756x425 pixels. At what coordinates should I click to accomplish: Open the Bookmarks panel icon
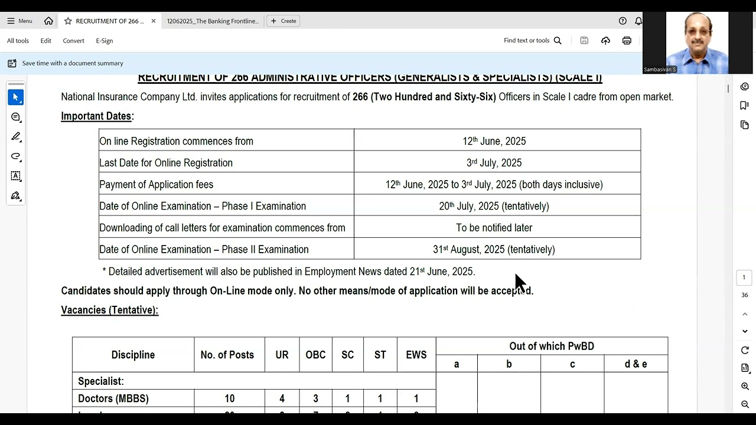pyautogui.click(x=745, y=106)
